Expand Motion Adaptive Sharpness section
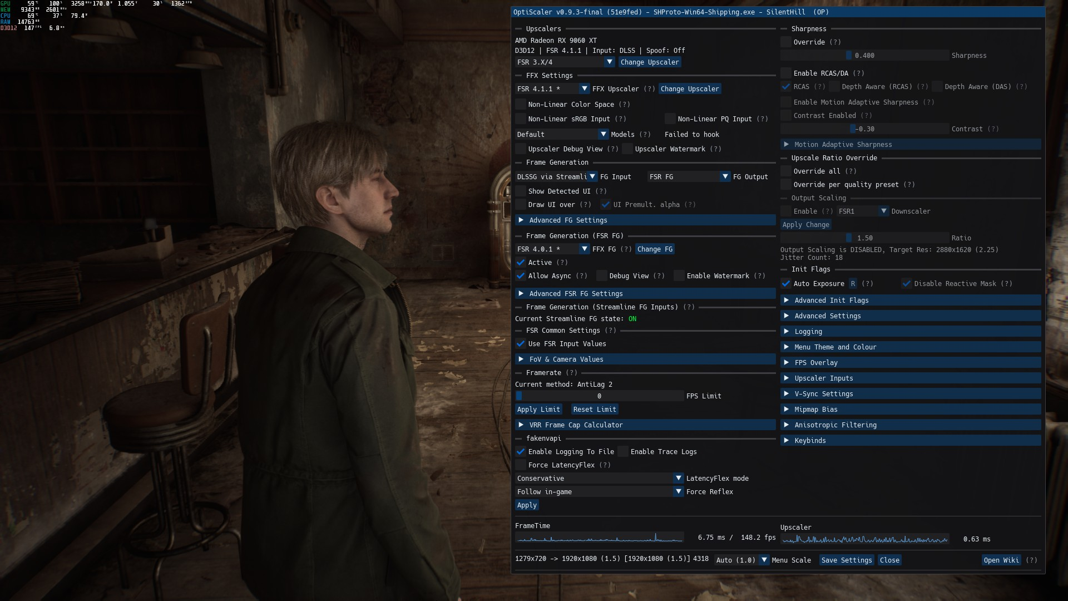This screenshot has width=1068, height=601. [911, 145]
